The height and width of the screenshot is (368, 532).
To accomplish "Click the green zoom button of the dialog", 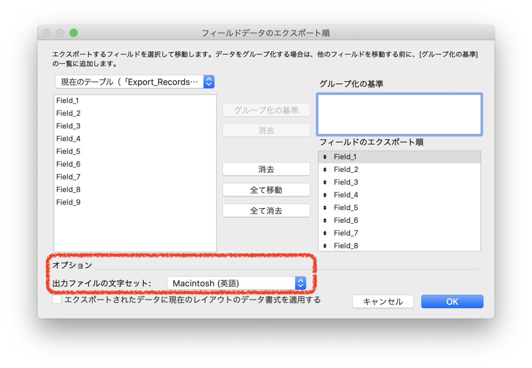I will click(x=73, y=32).
